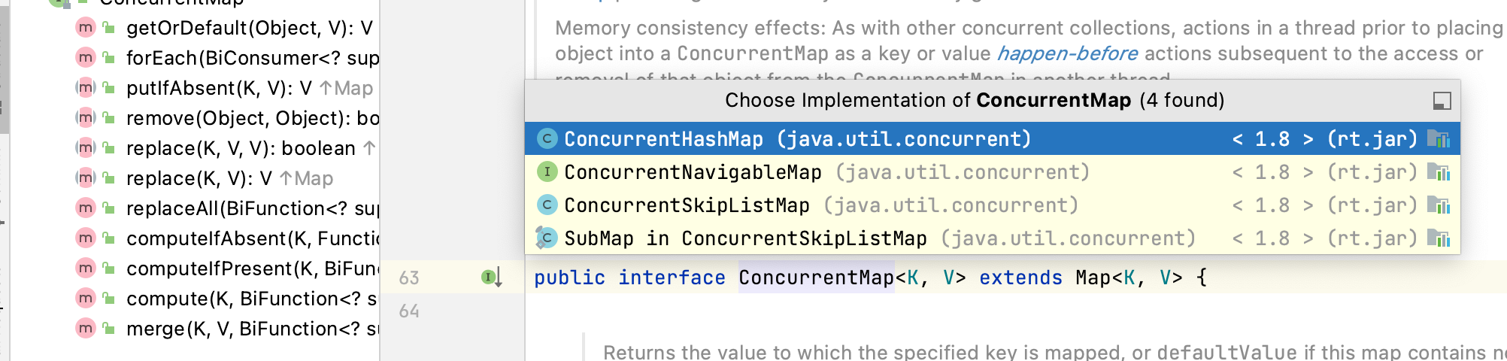Click the class icon beside ConcurrentSkipListMap
Viewport: 1507px width, 361px height.
547,205
